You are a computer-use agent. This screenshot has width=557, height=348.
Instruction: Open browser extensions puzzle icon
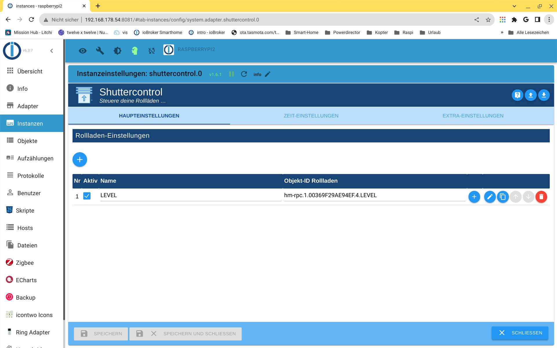pos(514,20)
